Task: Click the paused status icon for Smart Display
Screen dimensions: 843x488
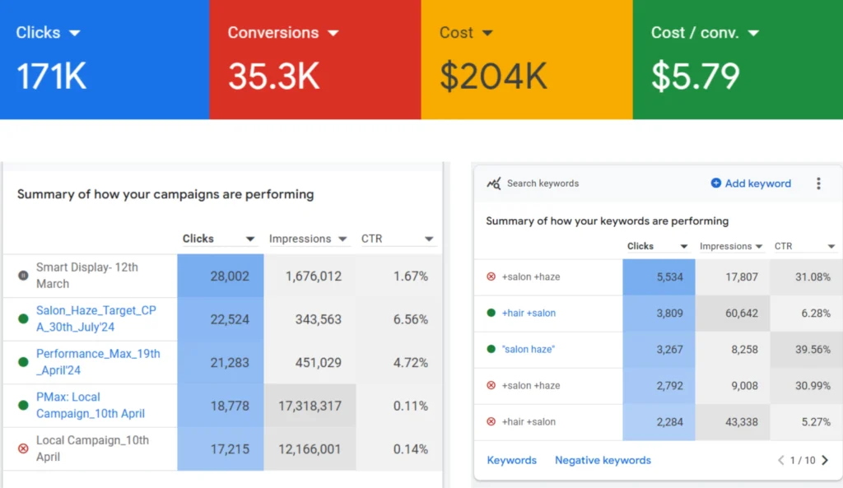Action: coord(23,276)
